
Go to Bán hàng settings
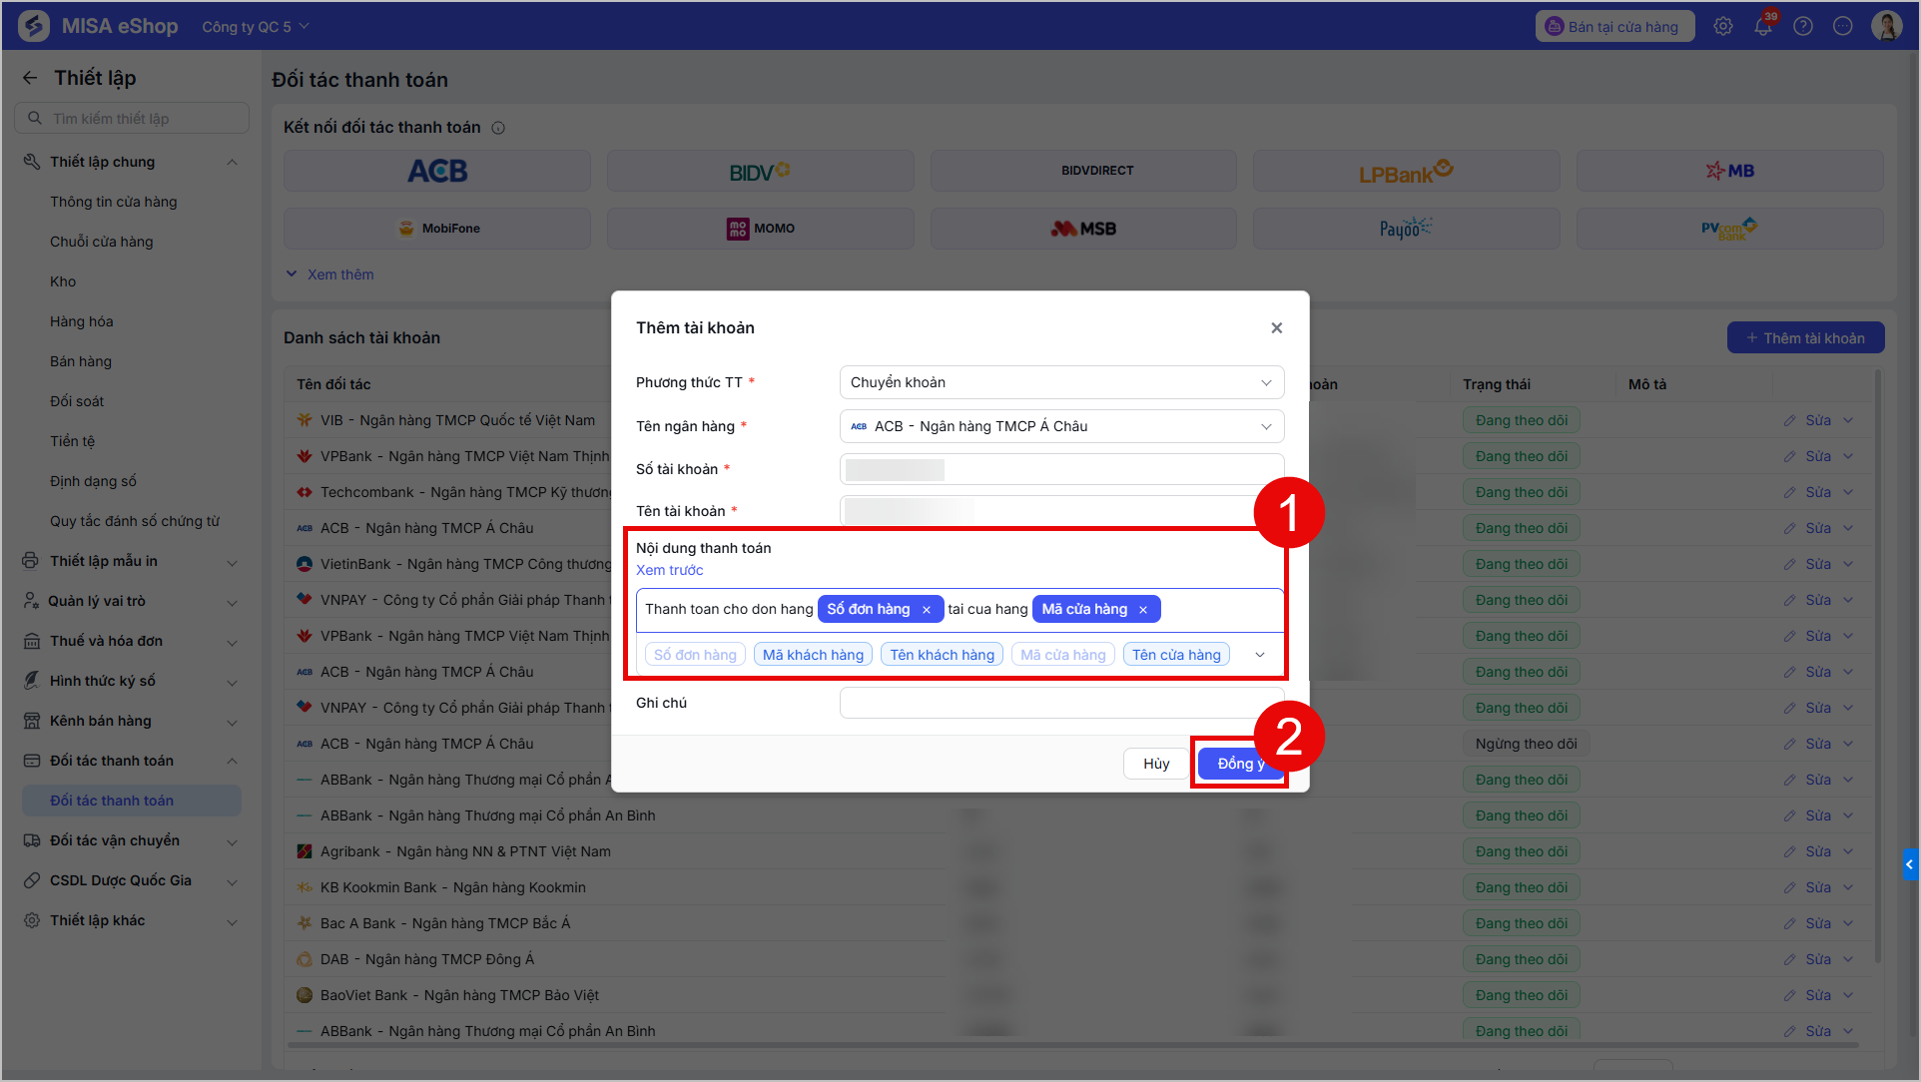(x=81, y=361)
